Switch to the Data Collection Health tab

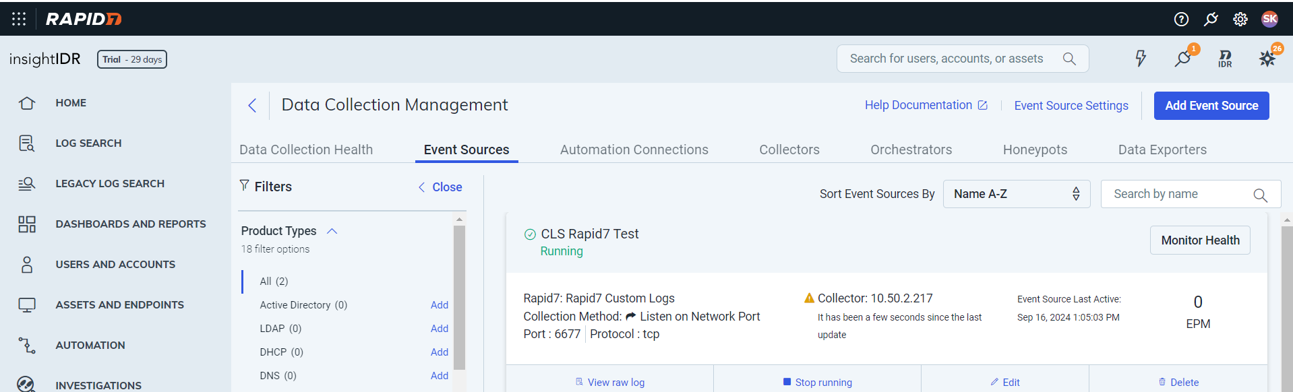click(x=306, y=150)
